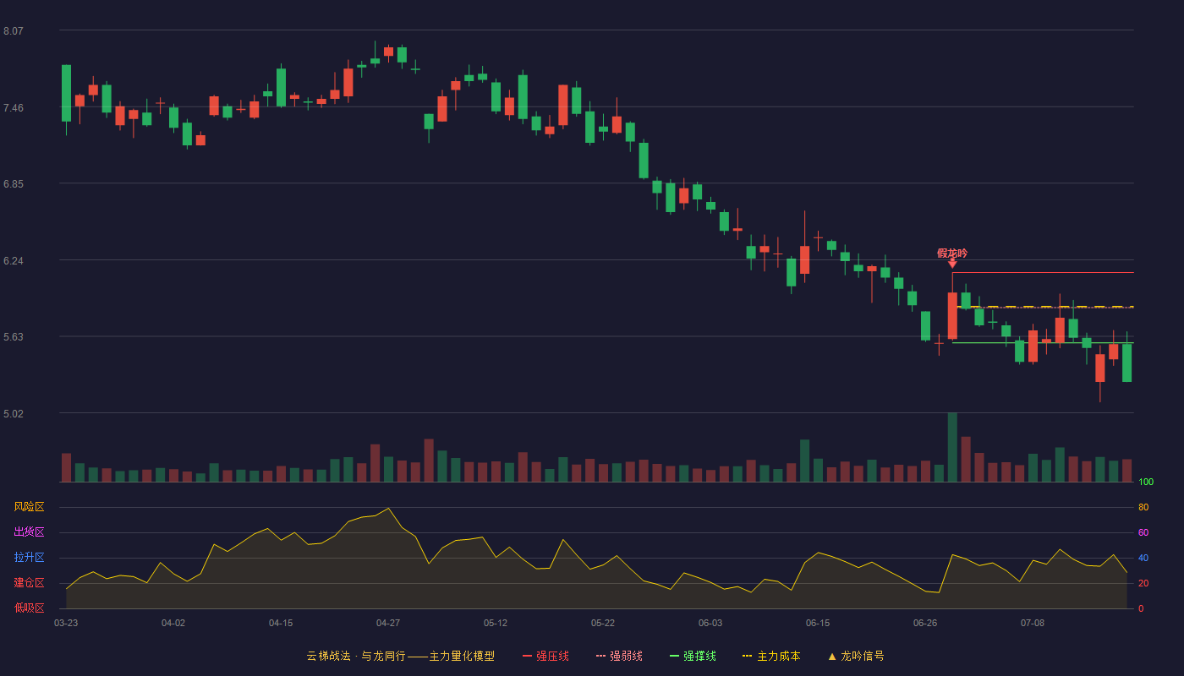Click the 6.24 price axis label

click(14, 261)
